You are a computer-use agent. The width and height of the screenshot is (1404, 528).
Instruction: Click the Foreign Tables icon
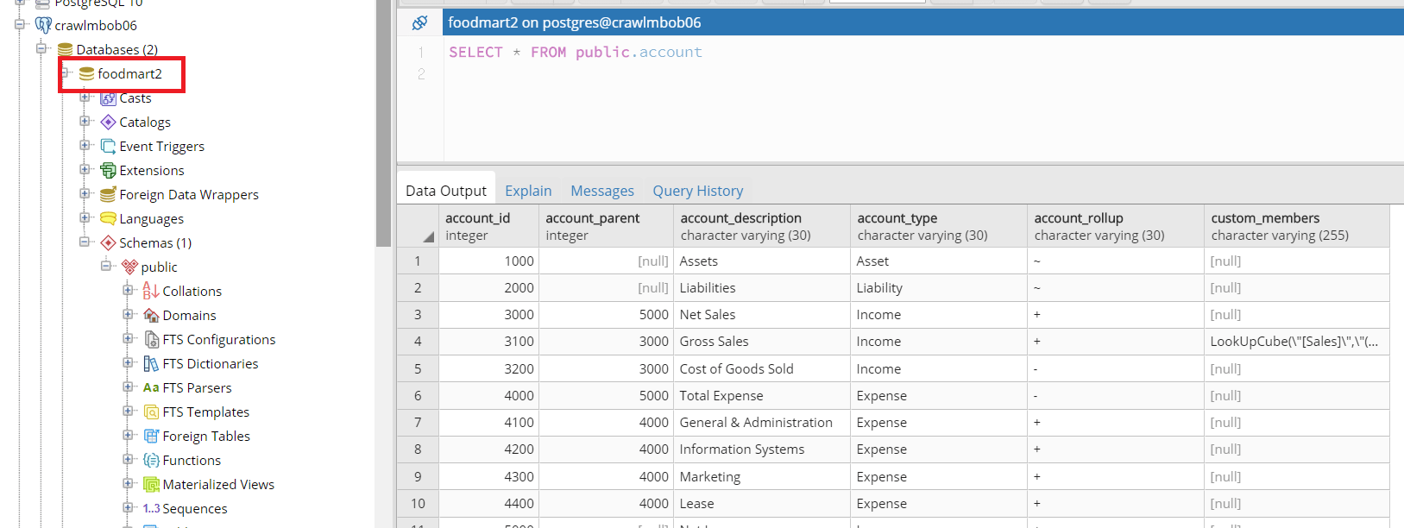coord(151,436)
